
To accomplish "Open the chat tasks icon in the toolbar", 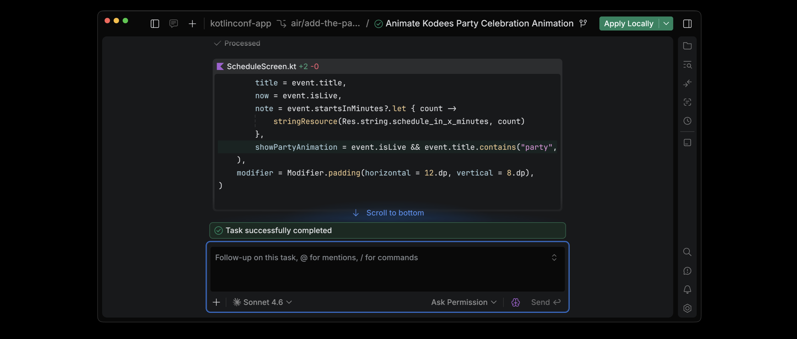I will [x=174, y=24].
